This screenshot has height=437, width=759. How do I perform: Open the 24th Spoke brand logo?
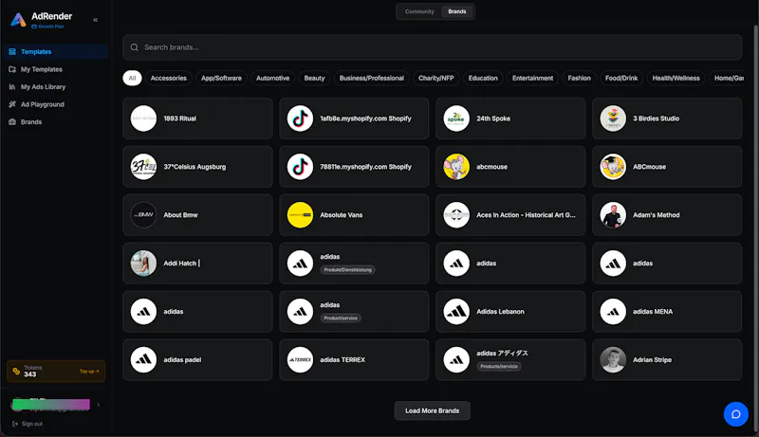click(x=456, y=118)
